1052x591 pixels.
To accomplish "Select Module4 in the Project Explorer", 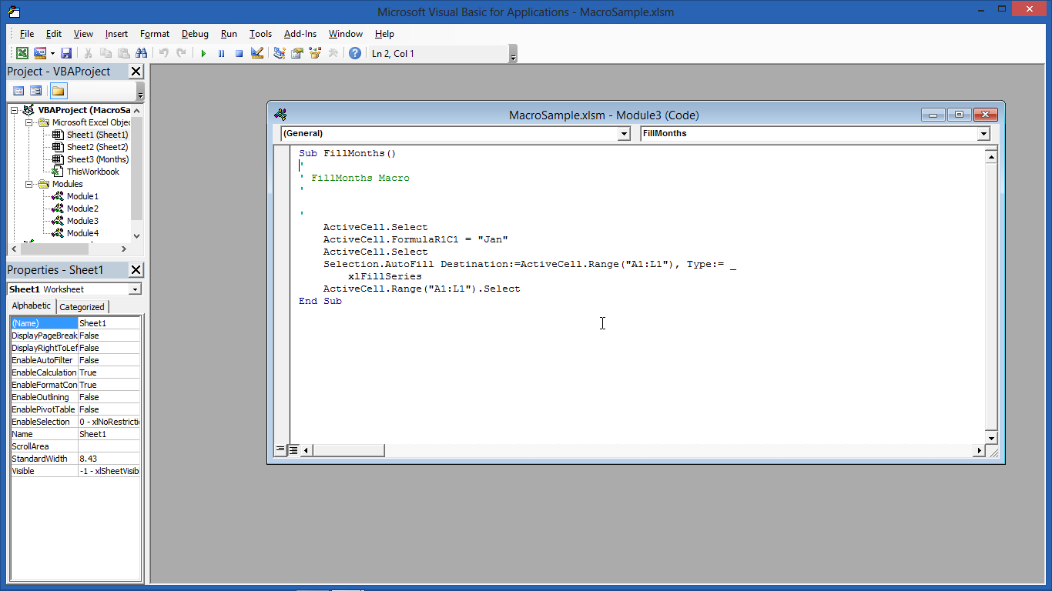I will tap(80, 232).
